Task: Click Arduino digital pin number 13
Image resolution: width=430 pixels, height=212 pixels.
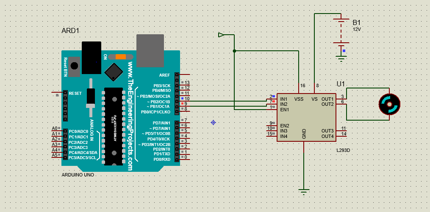Action: click(187, 83)
